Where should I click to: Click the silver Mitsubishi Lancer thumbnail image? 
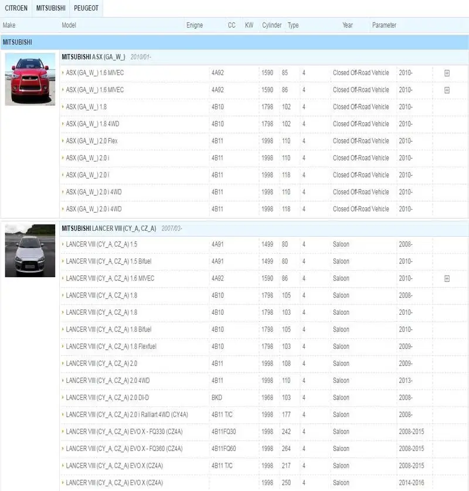pyautogui.click(x=30, y=251)
